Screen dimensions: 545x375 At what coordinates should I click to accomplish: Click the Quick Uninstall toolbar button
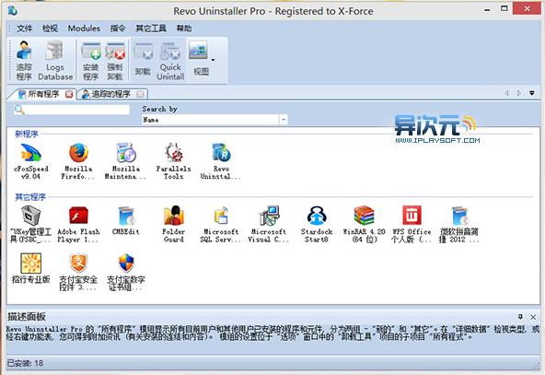(170, 61)
